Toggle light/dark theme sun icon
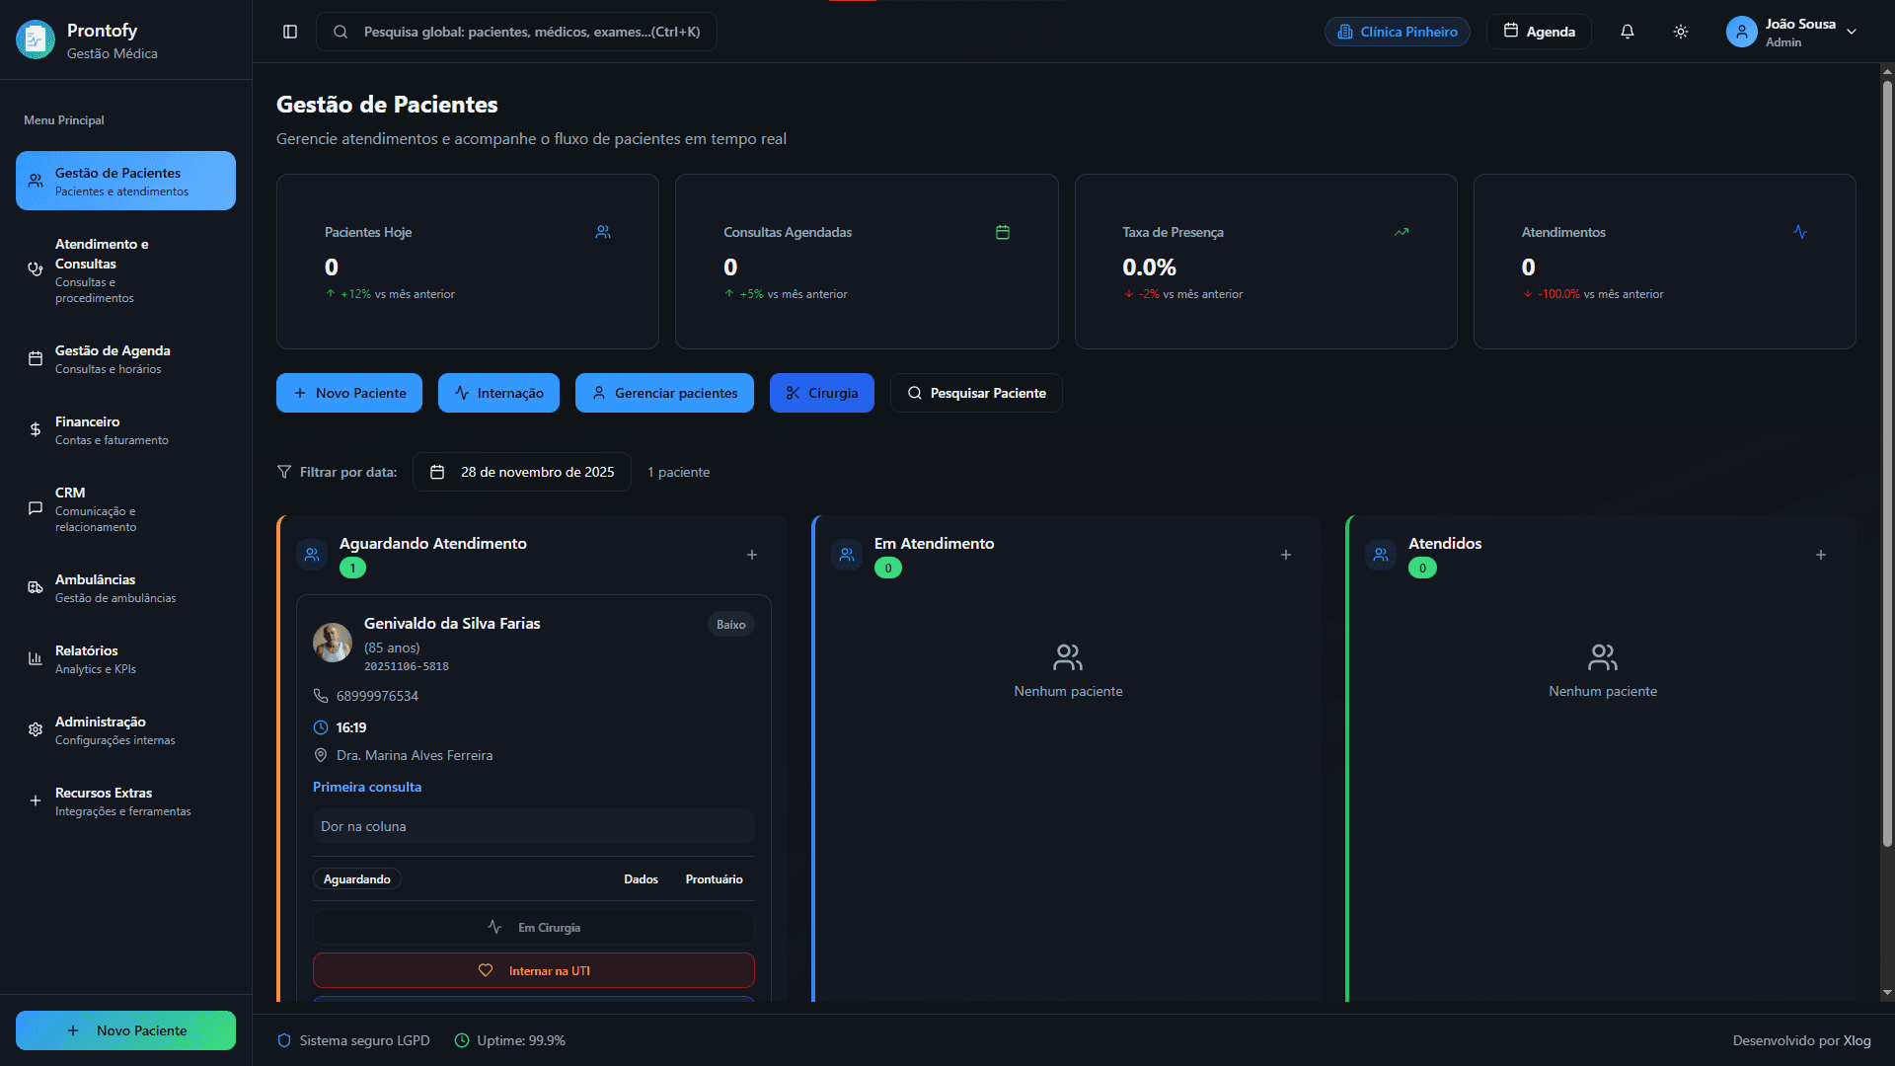Image resolution: width=1895 pixels, height=1066 pixels. point(1681,32)
